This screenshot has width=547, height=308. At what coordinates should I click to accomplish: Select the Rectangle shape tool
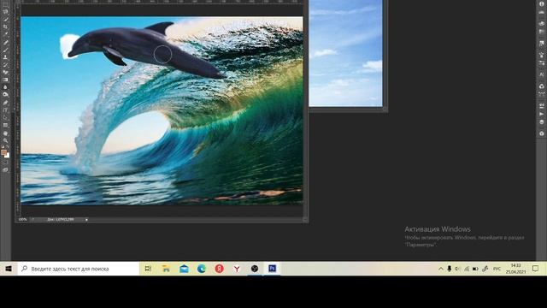[x=5, y=125]
